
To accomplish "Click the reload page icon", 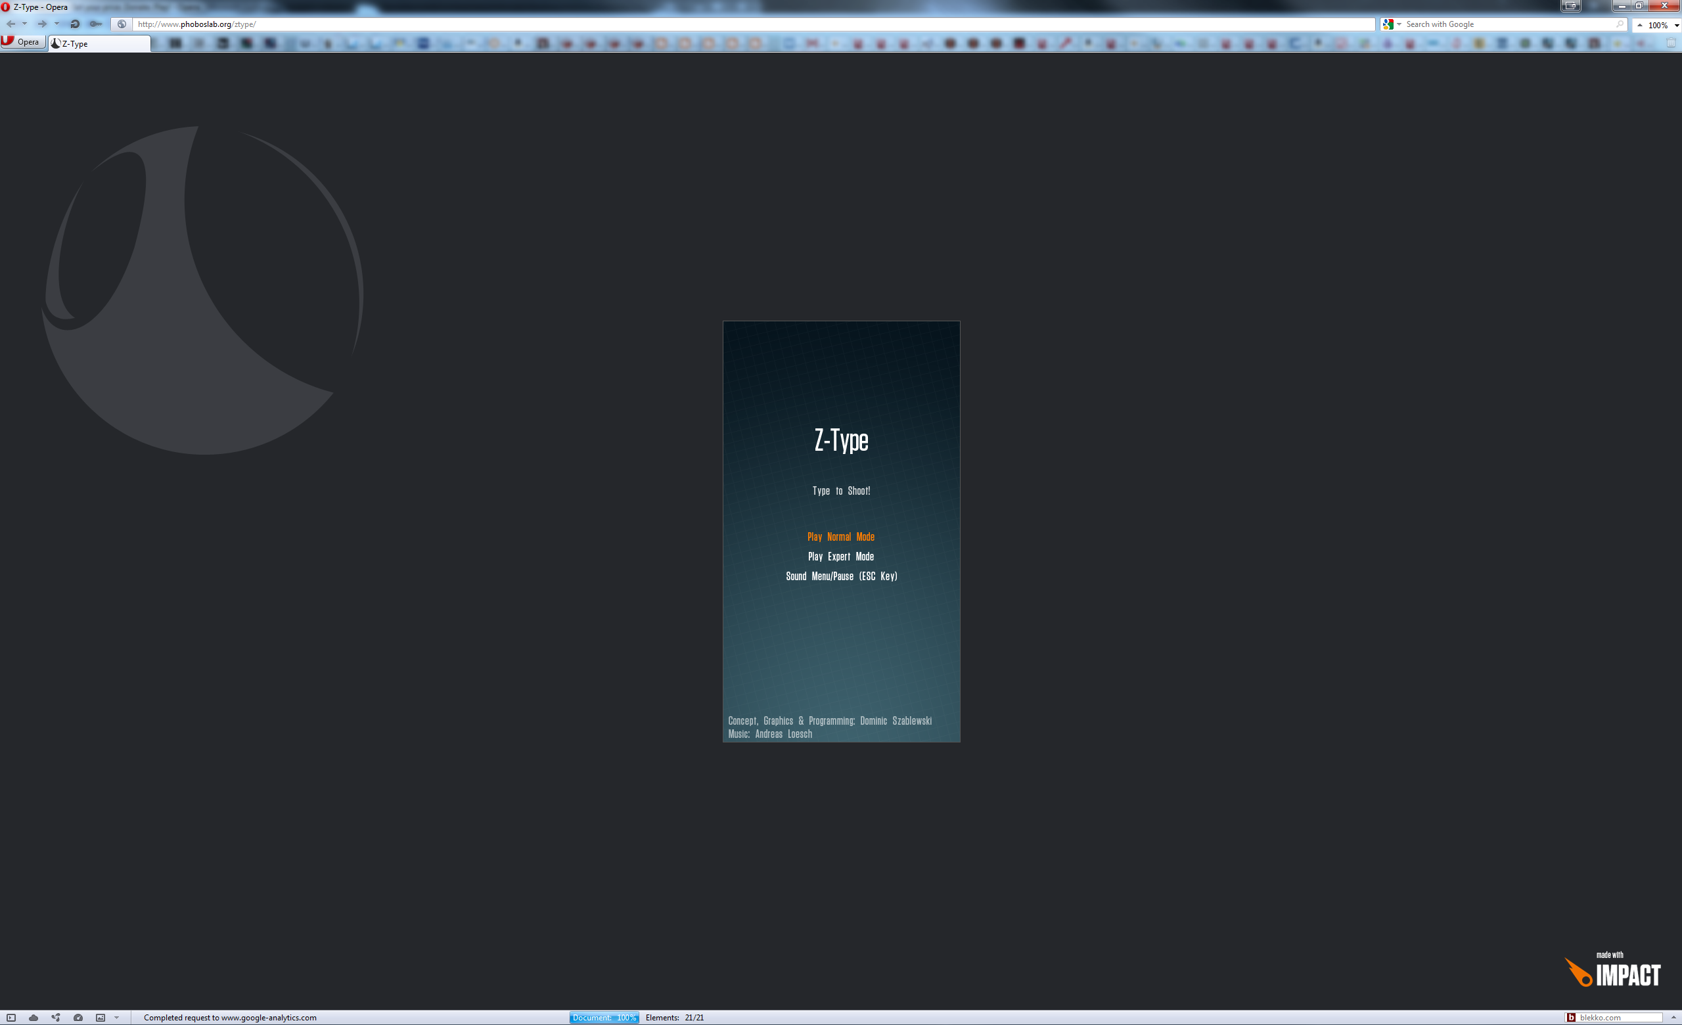I will [75, 24].
